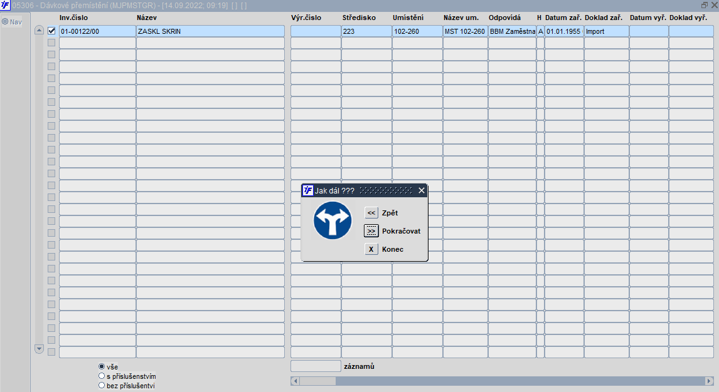The image size is (719, 392).
Task: Click the 'Středisko' column header
Action: point(359,18)
